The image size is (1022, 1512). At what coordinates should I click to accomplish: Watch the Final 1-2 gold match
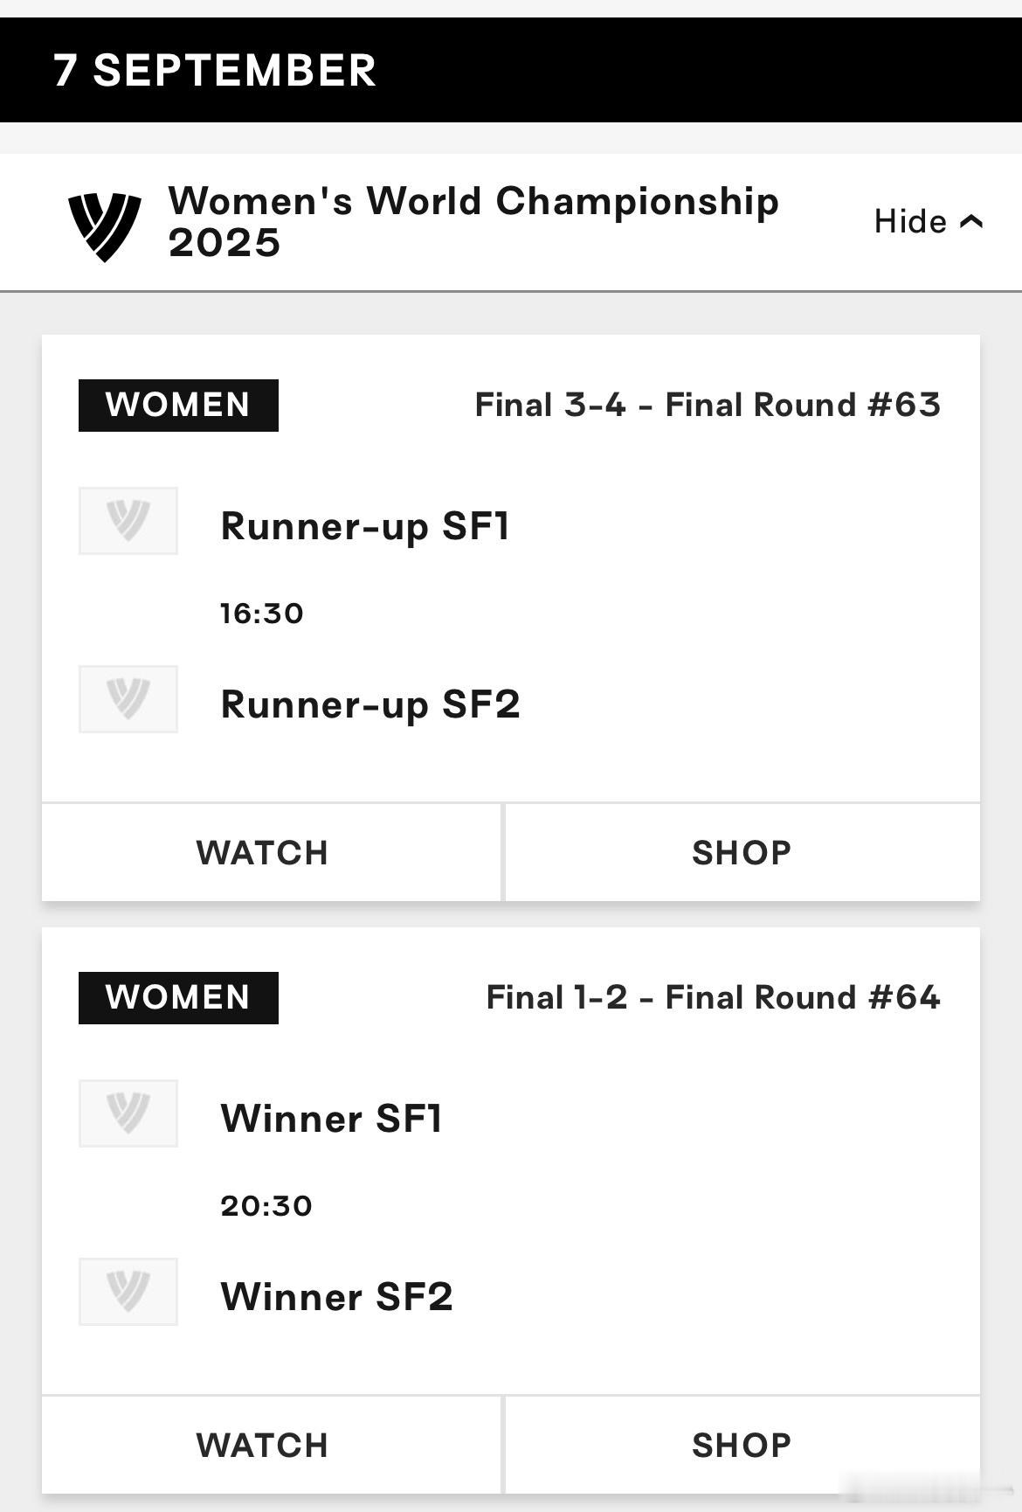click(262, 1445)
